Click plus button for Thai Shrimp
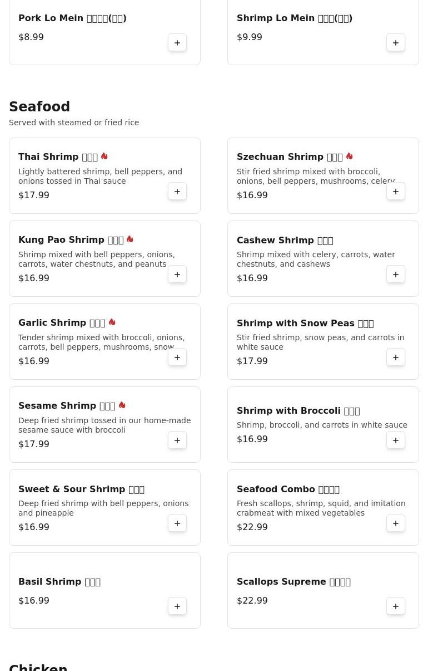The width and height of the screenshot is (428, 671). coord(177,192)
